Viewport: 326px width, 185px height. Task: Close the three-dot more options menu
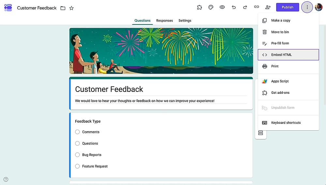307,7
